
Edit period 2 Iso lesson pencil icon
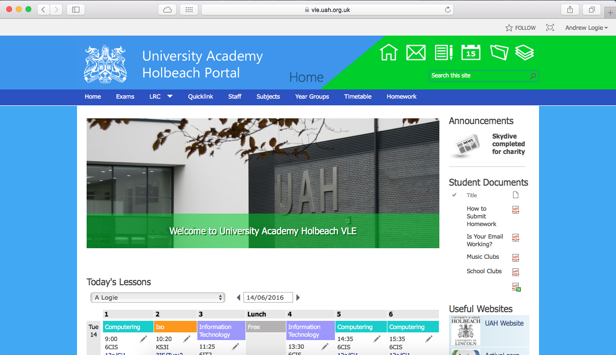pyautogui.click(x=187, y=339)
